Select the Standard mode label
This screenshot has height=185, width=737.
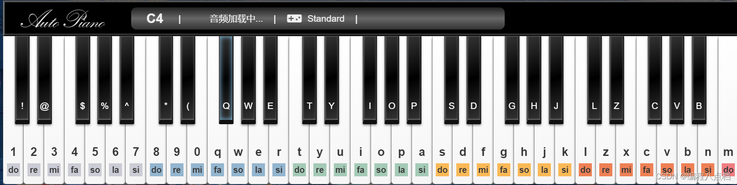click(326, 19)
